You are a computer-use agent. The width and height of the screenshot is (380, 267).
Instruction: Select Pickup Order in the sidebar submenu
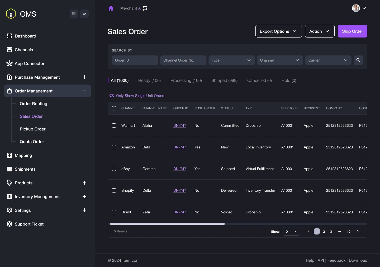click(x=32, y=129)
